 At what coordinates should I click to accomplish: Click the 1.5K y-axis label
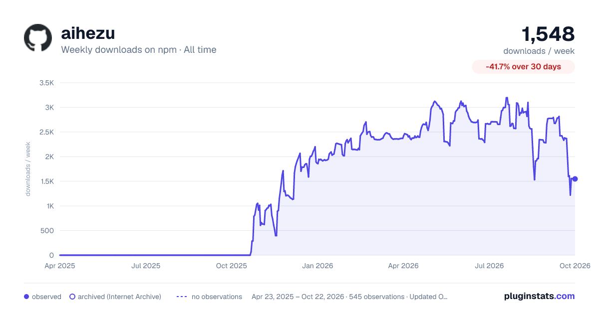pyautogui.click(x=47, y=181)
